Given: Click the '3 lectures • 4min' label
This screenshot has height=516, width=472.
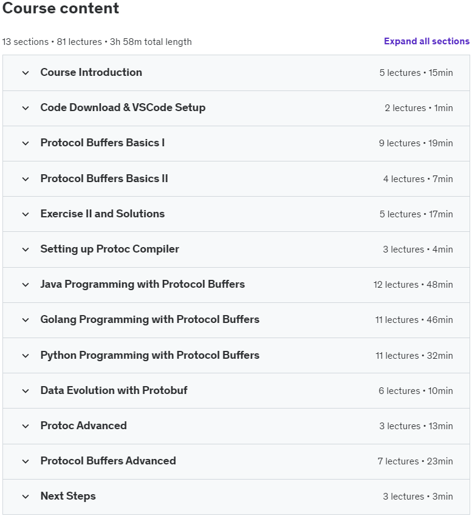Looking at the screenshot, I should click(418, 250).
